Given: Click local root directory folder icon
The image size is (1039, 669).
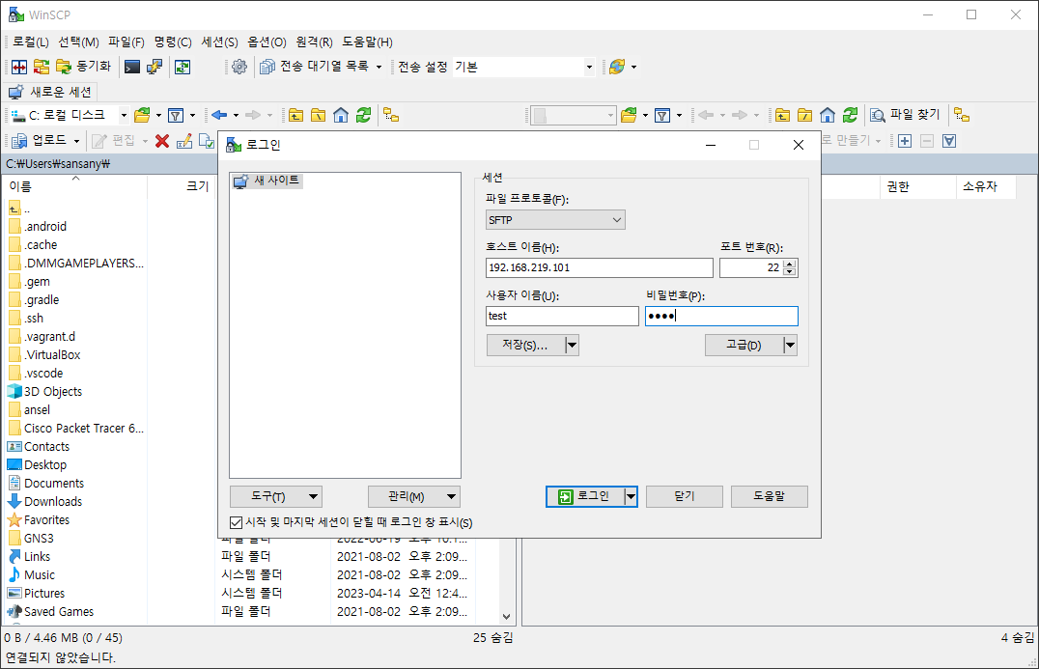Looking at the screenshot, I should (318, 115).
